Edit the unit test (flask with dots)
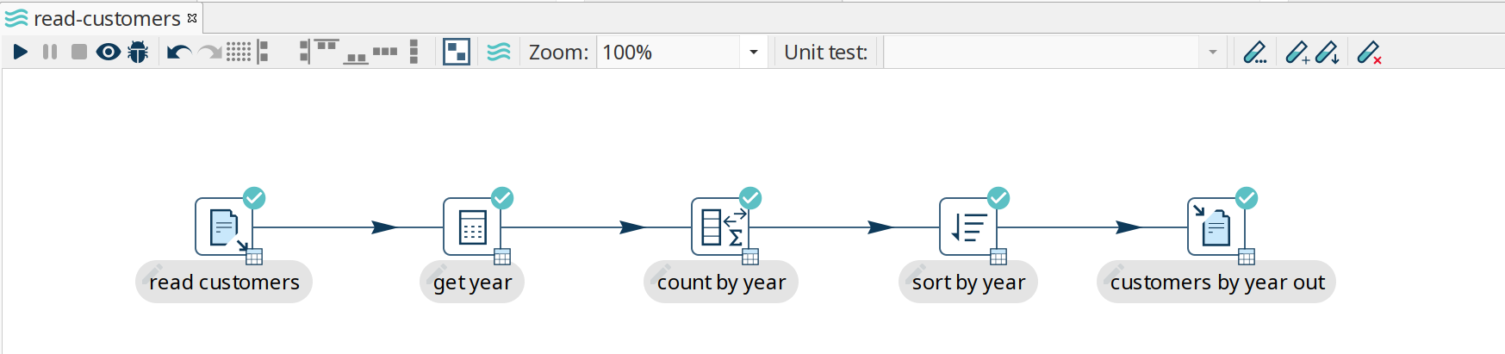Image resolution: width=1505 pixels, height=354 pixels. [1254, 53]
